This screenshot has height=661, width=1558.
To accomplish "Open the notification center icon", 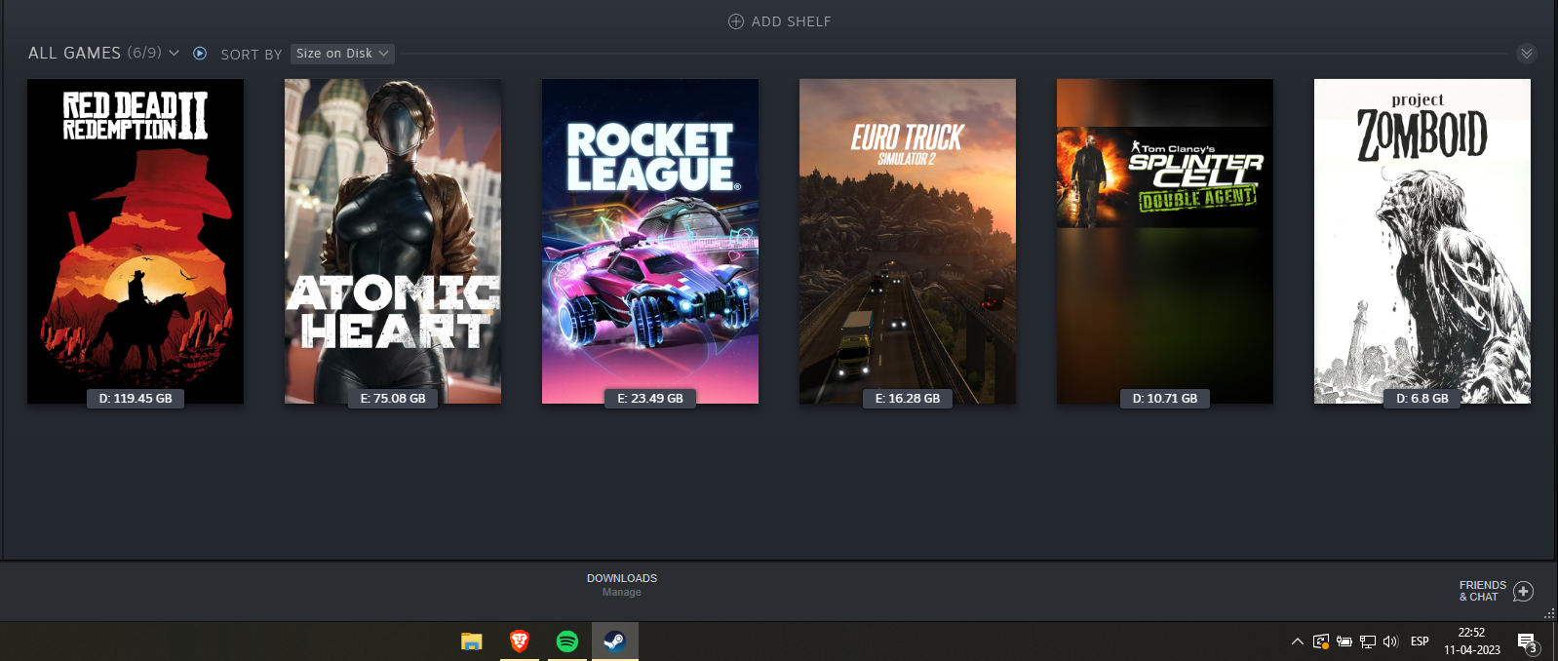I will point(1528,642).
